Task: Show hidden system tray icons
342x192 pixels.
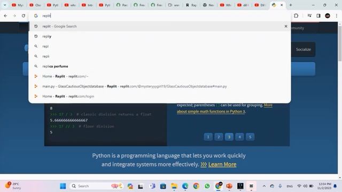Action: click(x=264, y=186)
